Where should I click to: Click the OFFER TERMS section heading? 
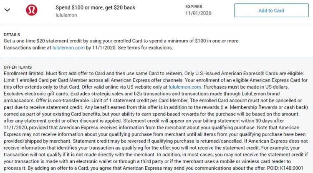[18, 67]
